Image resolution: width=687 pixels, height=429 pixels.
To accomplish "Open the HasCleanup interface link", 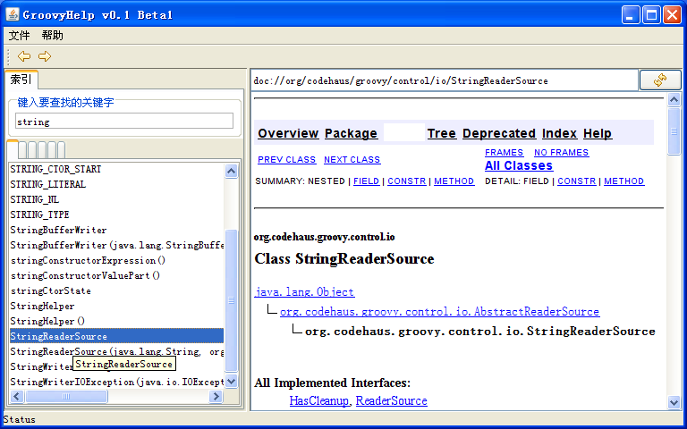I will click(x=319, y=400).
